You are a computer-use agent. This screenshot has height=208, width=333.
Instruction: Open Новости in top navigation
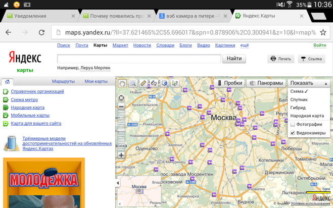click(142, 45)
